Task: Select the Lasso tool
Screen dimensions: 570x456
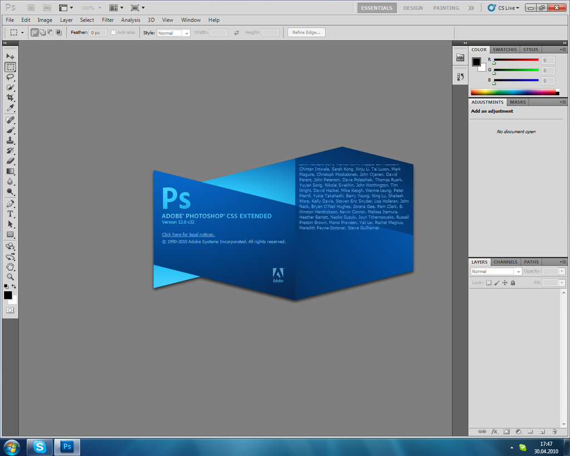Action: click(10, 77)
